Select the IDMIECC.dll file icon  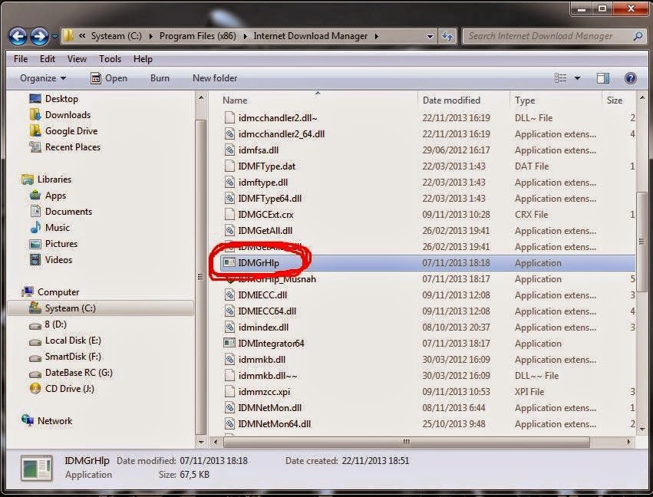coord(229,295)
